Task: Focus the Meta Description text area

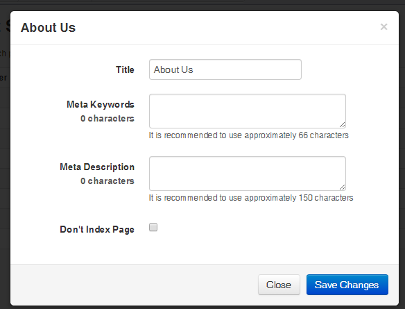Action: [247, 174]
